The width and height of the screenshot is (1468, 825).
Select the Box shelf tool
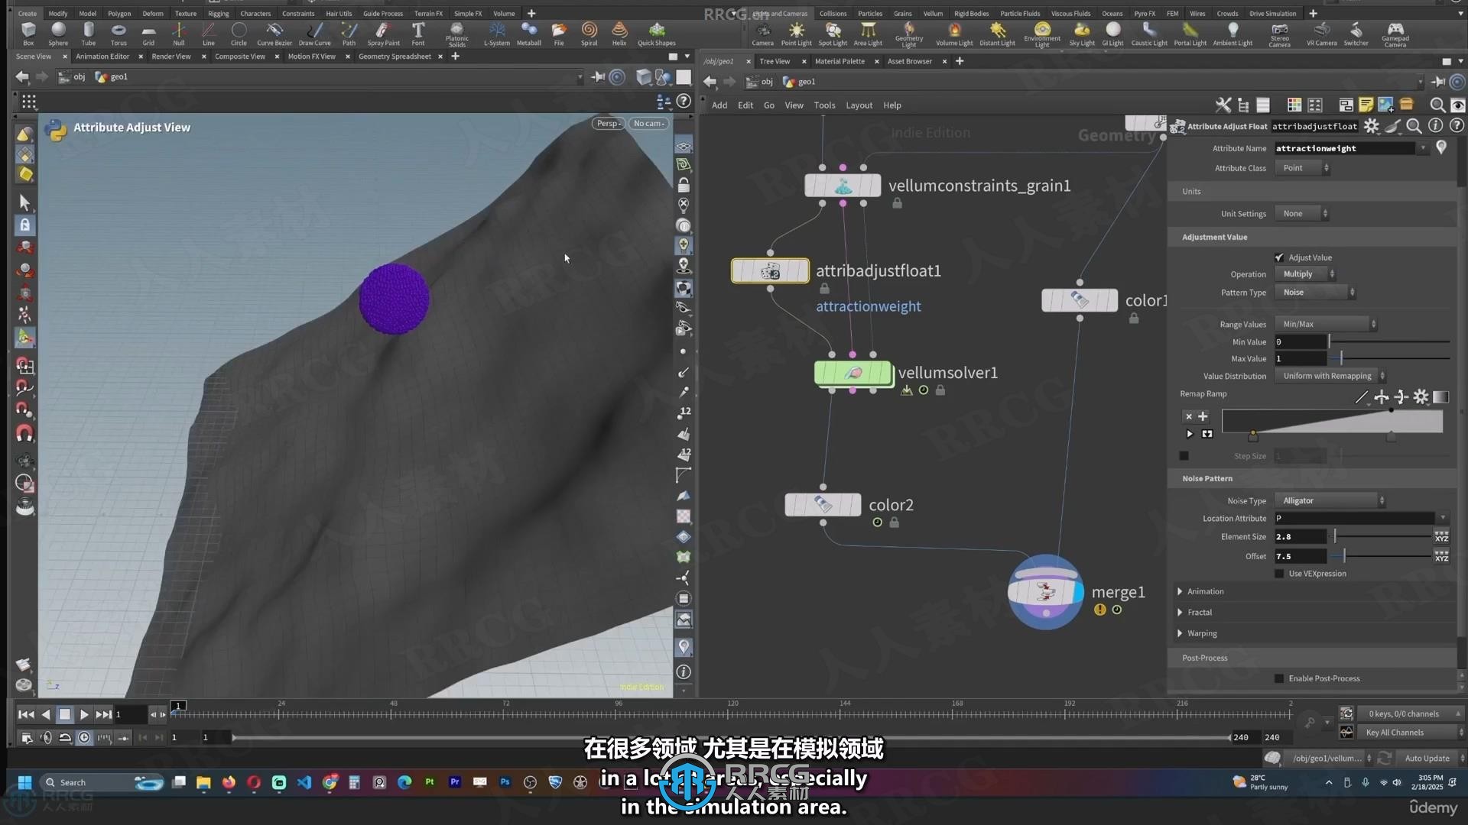(28, 34)
